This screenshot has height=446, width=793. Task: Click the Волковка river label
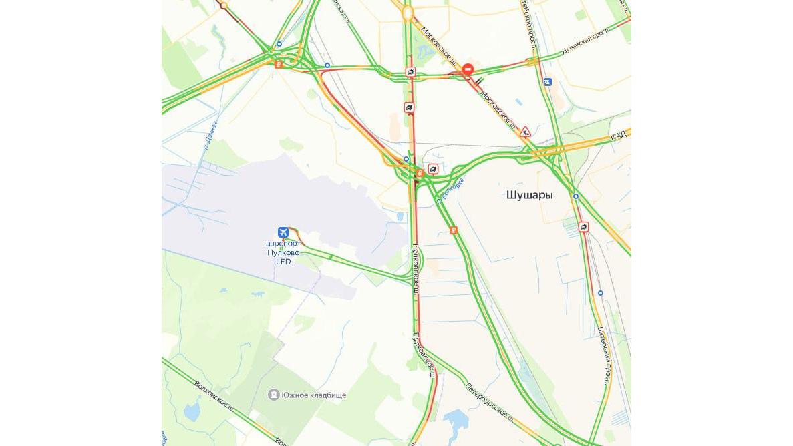pyautogui.click(x=451, y=191)
